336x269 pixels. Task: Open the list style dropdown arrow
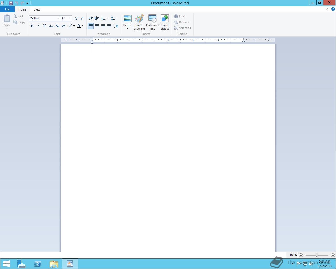(x=108, y=18)
